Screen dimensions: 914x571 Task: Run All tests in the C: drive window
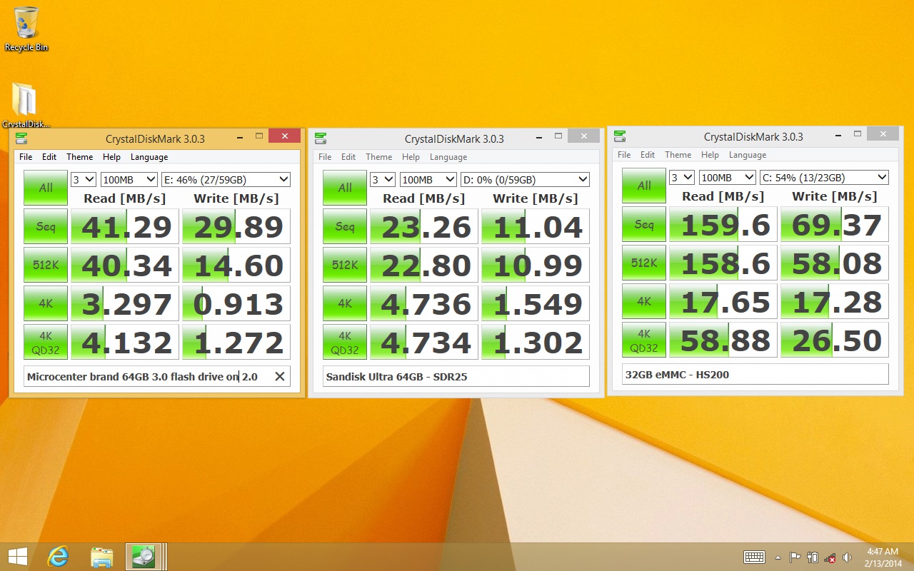644,186
